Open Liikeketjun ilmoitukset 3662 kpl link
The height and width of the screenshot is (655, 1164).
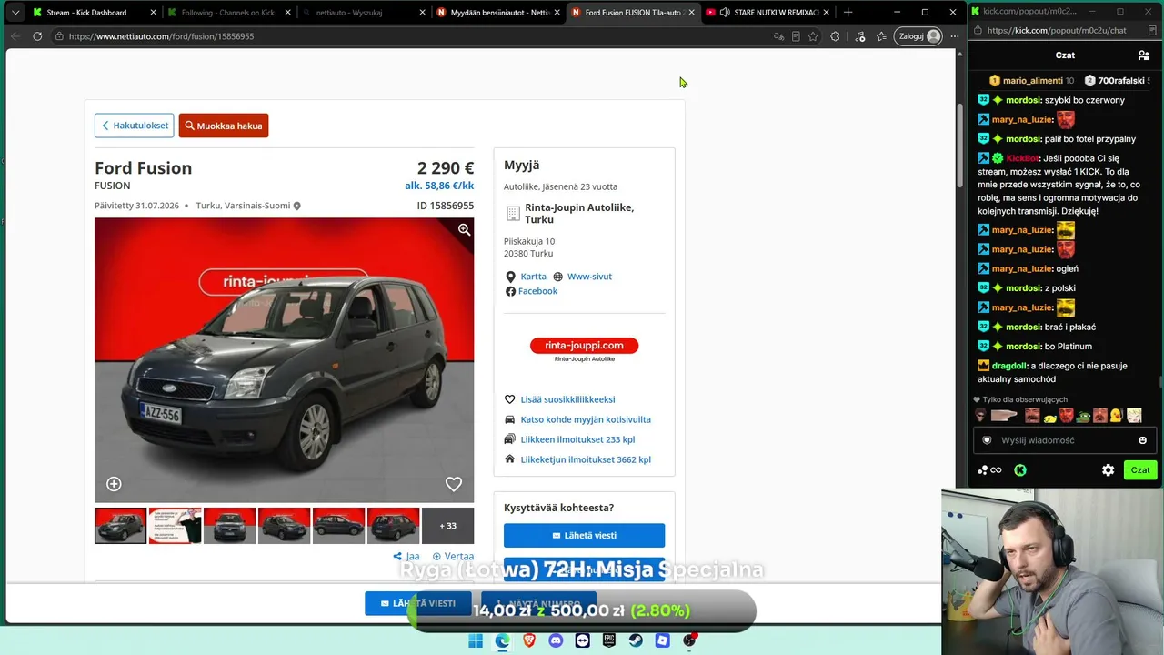586,459
